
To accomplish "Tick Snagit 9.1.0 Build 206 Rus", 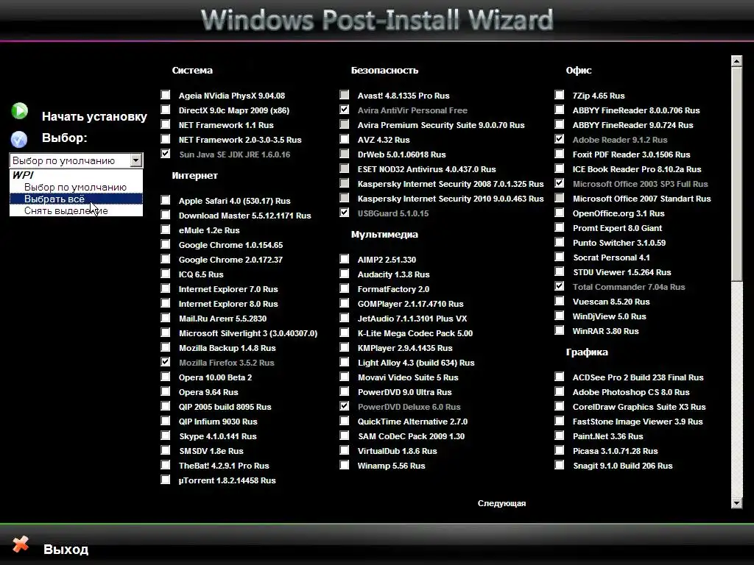I will pos(560,465).
